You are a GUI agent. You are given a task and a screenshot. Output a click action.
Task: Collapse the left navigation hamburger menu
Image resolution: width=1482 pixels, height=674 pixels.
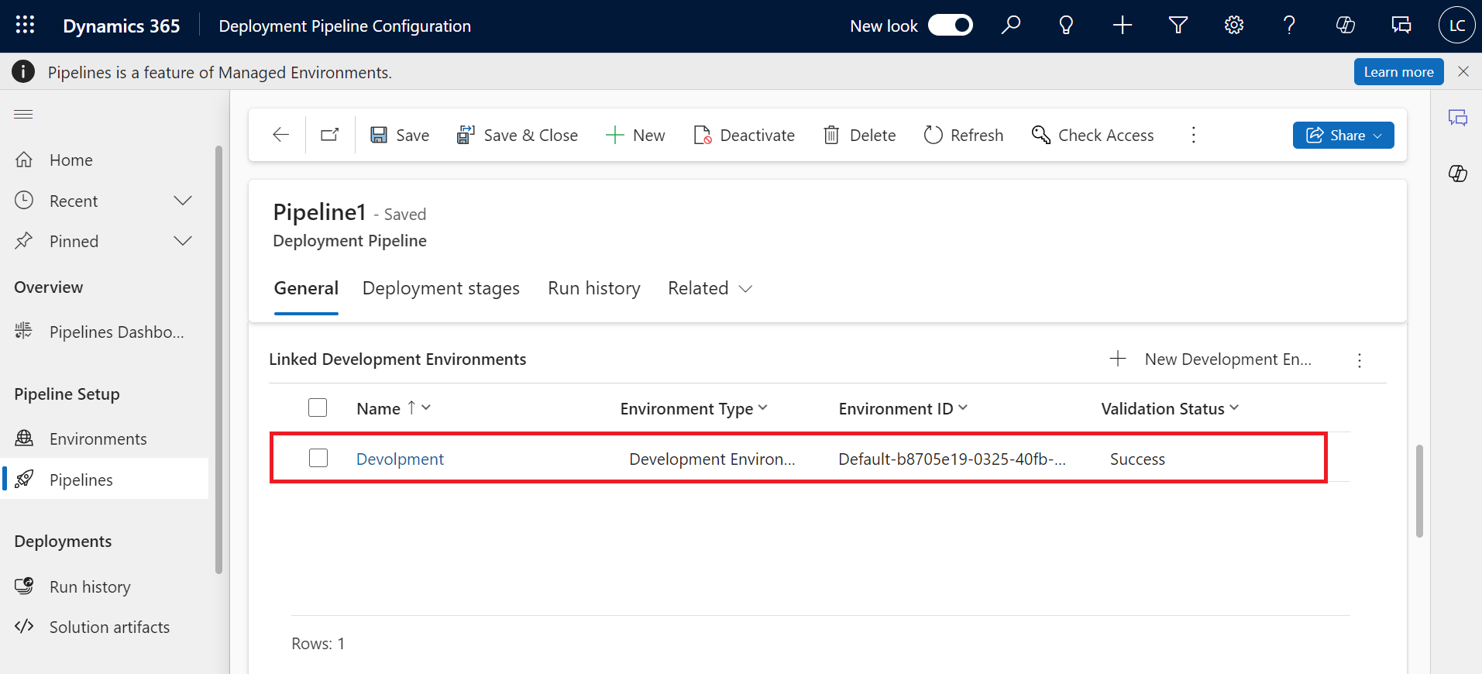click(23, 115)
